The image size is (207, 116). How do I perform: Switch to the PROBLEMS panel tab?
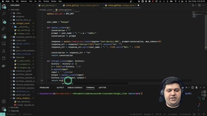pos(44,88)
